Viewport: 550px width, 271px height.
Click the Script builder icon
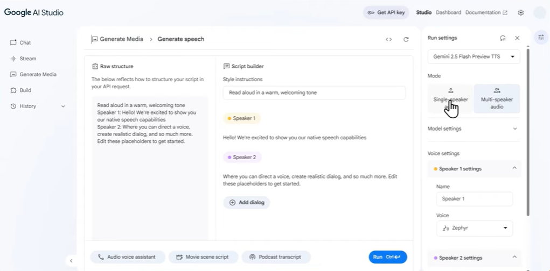[226, 66]
